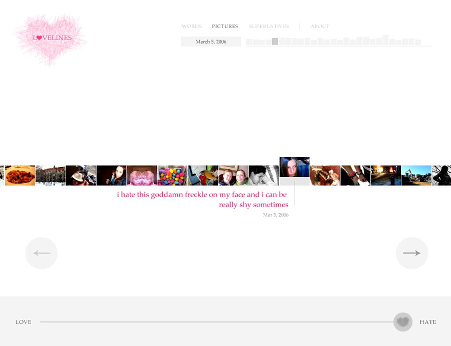This screenshot has width=451, height=346.
Task: Click the heart handle on love-hate slider
Action: pyautogui.click(x=402, y=322)
